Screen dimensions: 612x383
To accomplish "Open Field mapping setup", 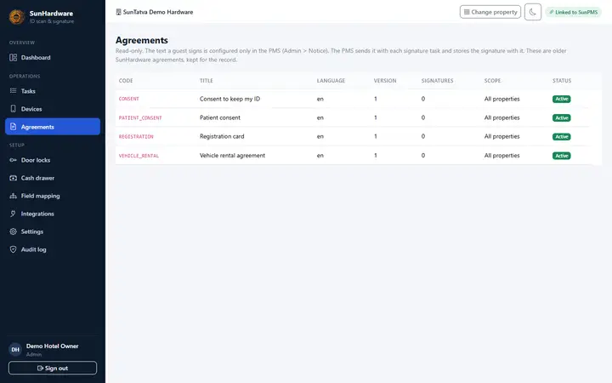I will pyautogui.click(x=41, y=196).
